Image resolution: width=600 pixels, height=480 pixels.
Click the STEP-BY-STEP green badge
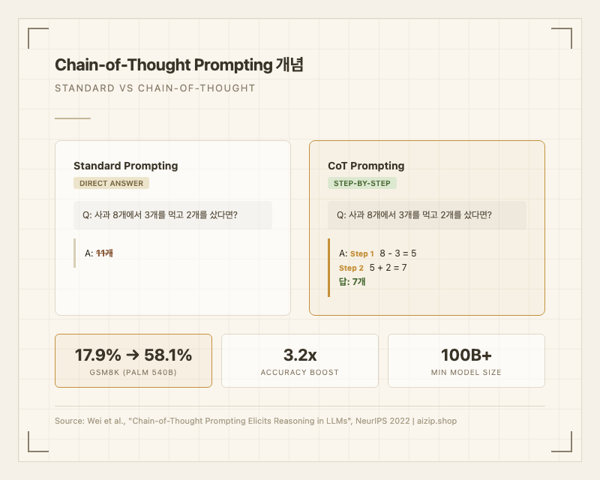click(362, 183)
